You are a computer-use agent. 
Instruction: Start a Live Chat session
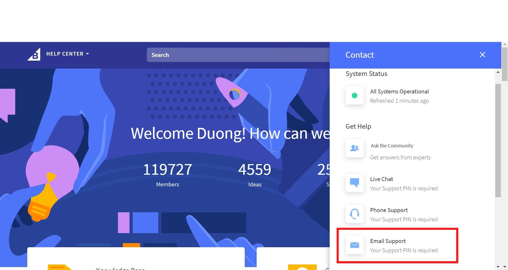pyautogui.click(x=382, y=179)
